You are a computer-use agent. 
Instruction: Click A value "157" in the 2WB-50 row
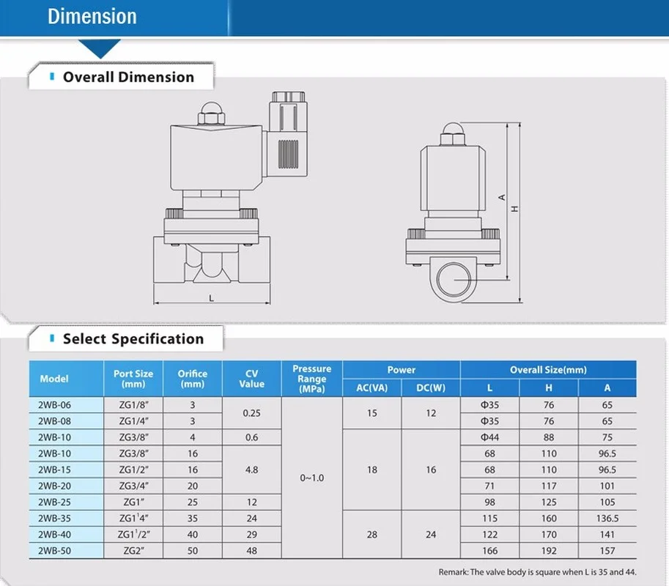(x=607, y=551)
